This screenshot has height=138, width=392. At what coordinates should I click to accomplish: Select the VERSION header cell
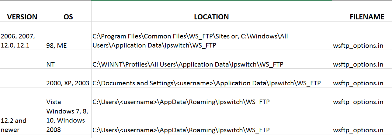[22, 17]
